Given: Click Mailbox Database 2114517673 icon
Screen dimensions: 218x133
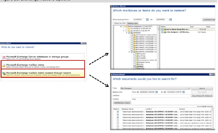Looking at the screenshot, I should pos(126,26).
